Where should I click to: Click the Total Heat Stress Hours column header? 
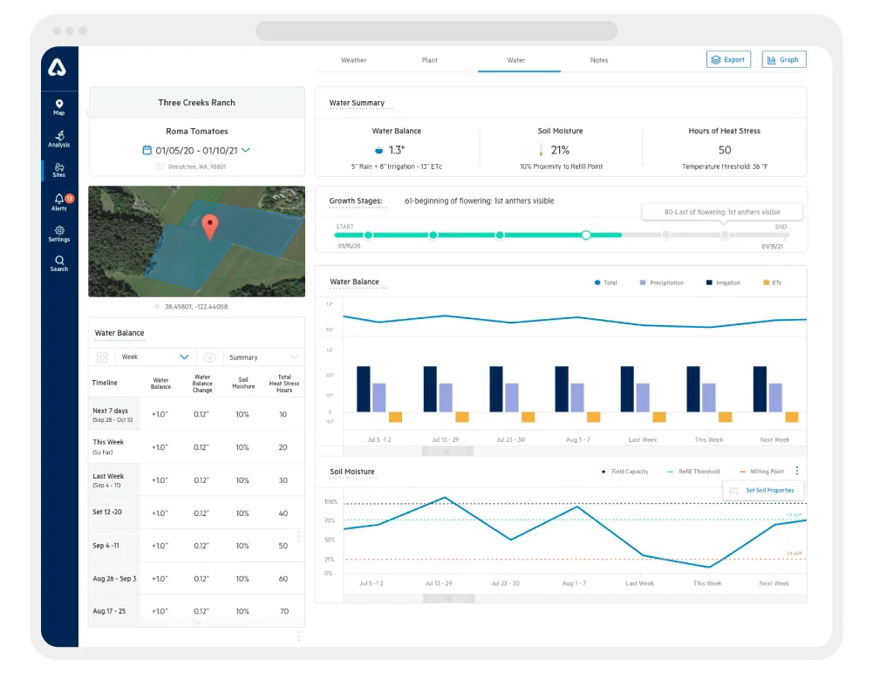(284, 384)
